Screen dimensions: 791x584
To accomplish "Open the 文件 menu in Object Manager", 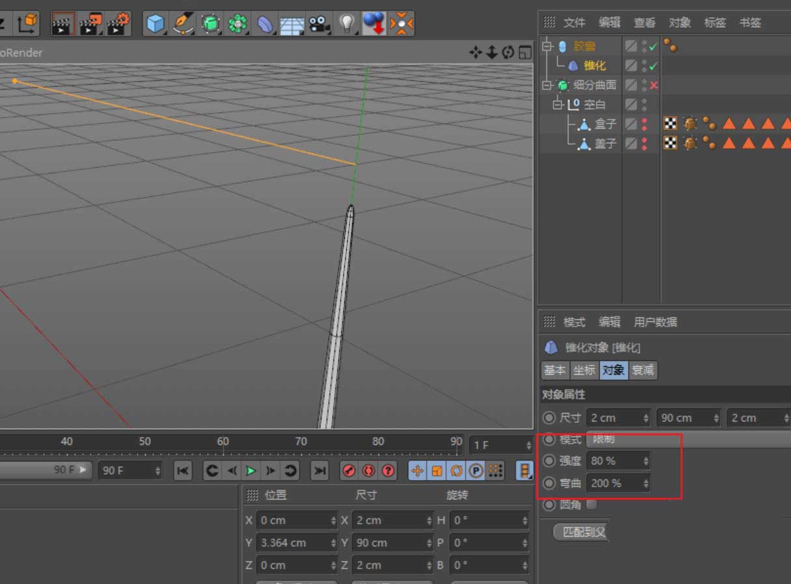I will click(574, 23).
